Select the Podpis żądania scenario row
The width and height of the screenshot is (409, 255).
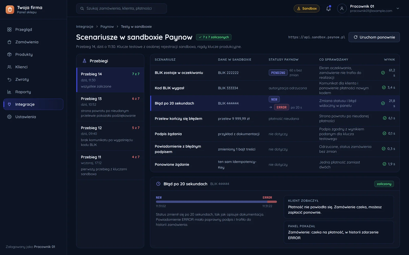point(275,134)
